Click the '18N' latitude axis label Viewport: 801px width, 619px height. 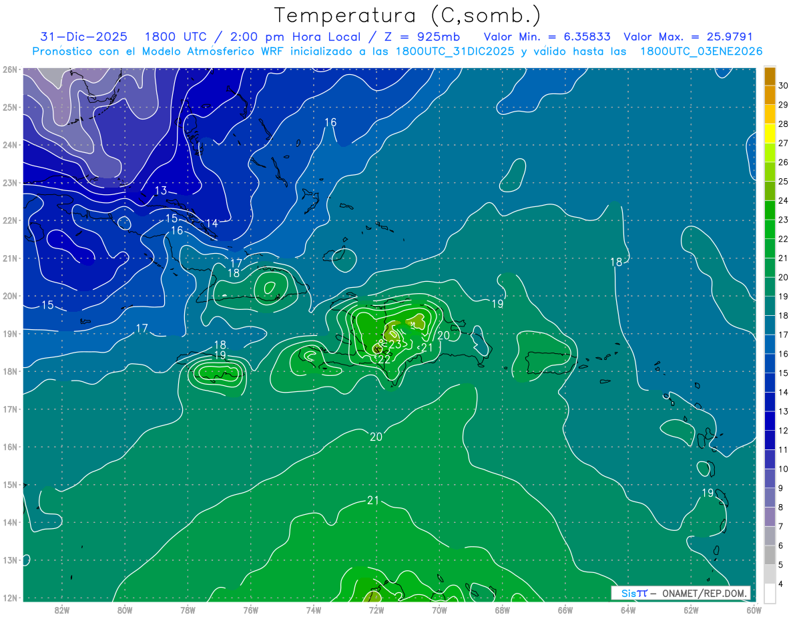9,371
